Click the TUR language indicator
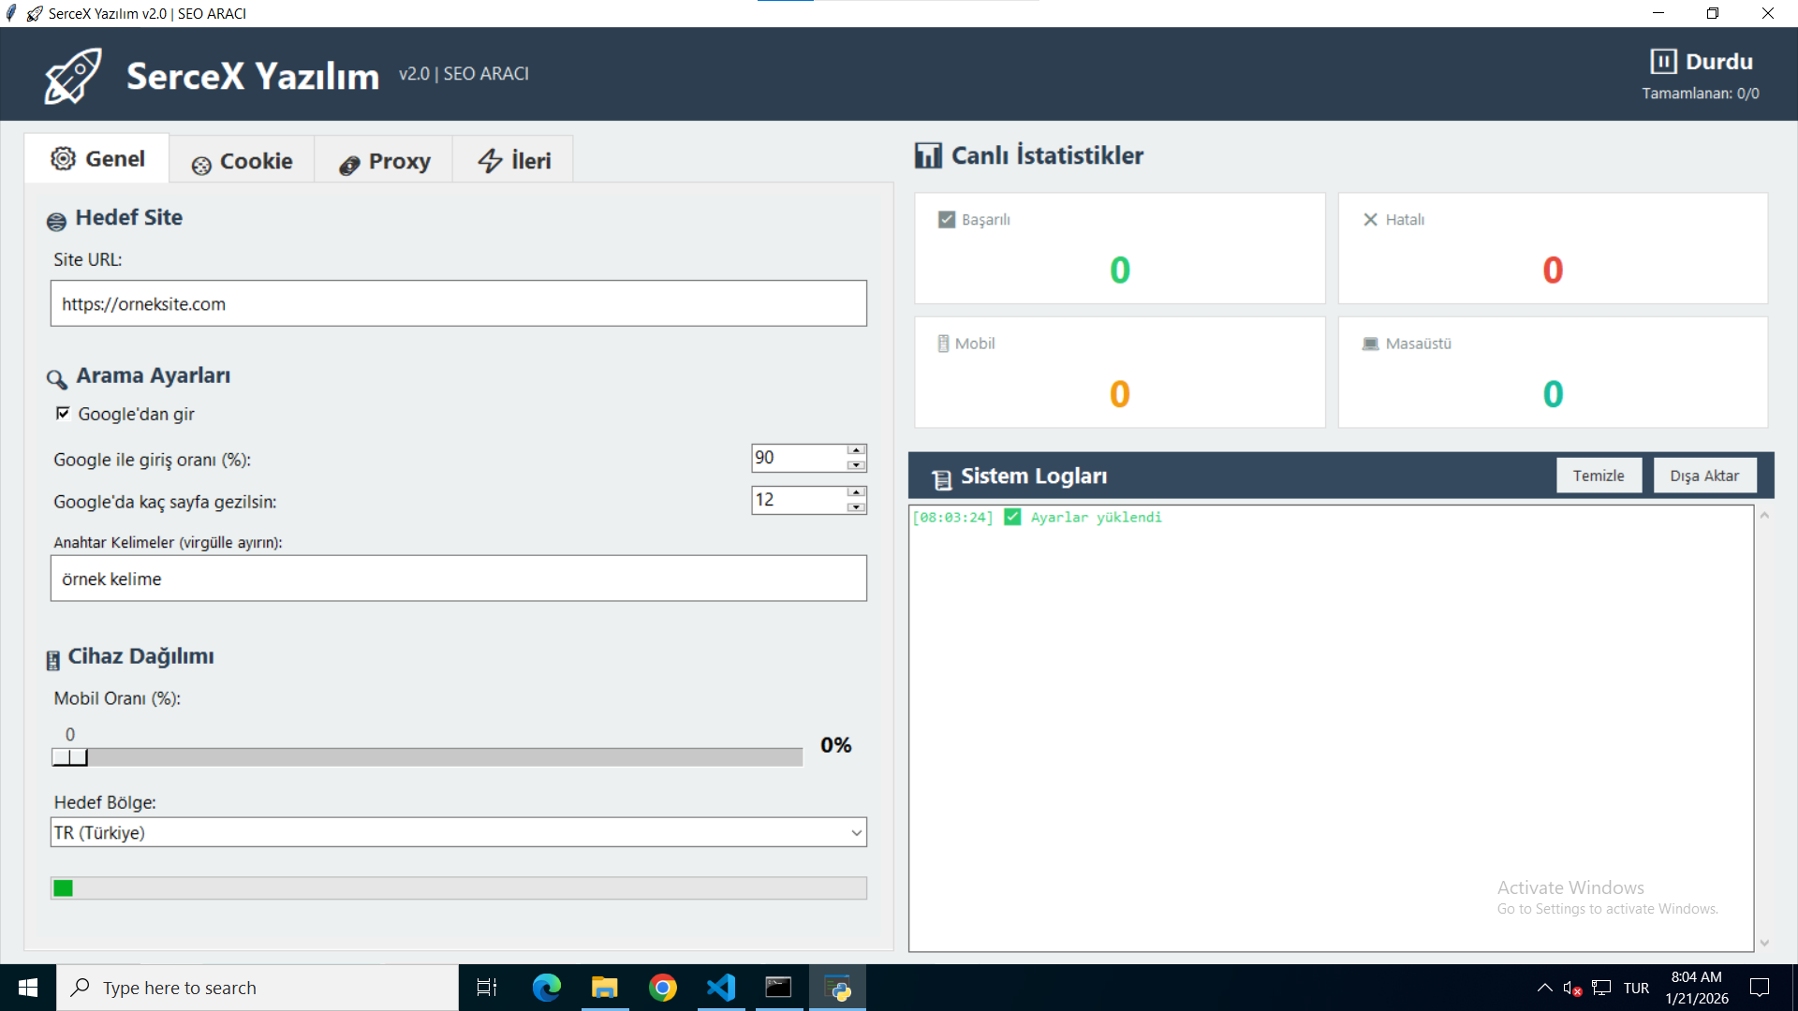 pyautogui.click(x=1636, y=988)
